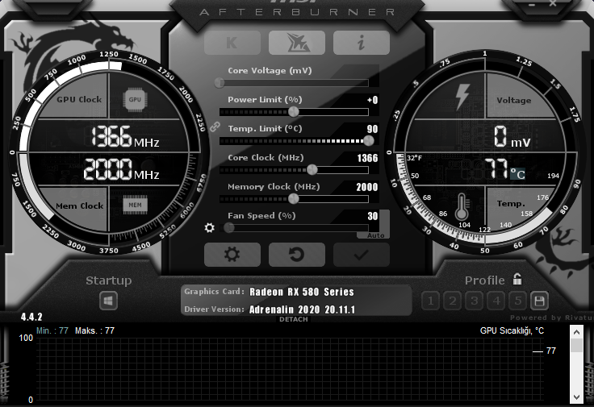Screen dimensions: 594x407
Task: Click the thermometer icon in the temperature gauge
Action: pos(462,207)
